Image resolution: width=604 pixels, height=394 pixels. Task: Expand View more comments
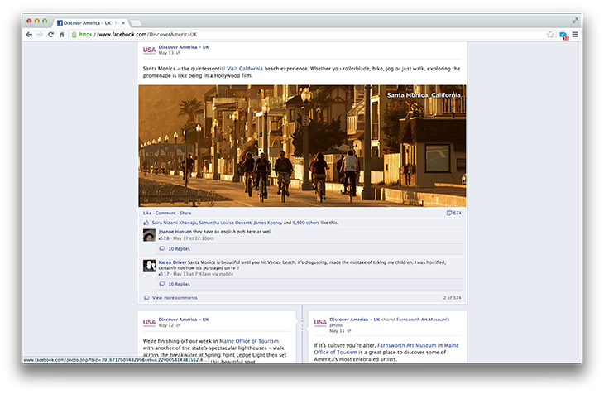[x=174, y=297]
